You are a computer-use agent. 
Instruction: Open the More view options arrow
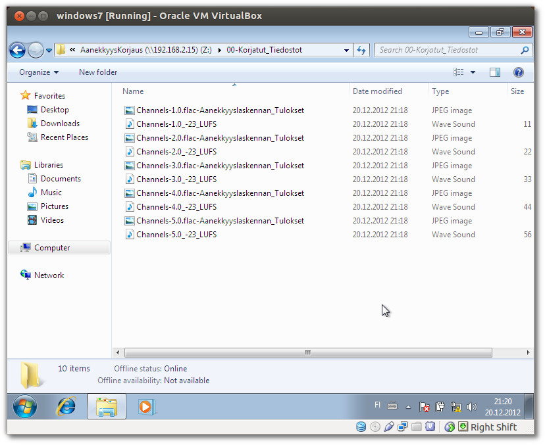click(x=473, y=72)
